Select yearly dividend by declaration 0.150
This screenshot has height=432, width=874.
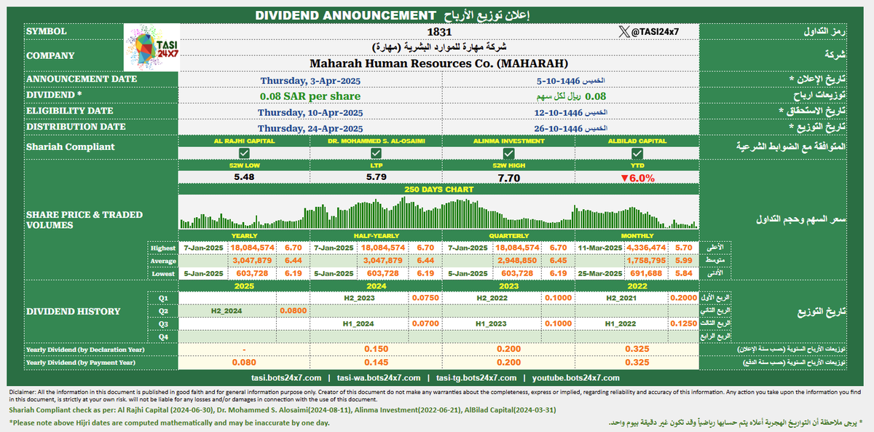click(x=375, y=350)
